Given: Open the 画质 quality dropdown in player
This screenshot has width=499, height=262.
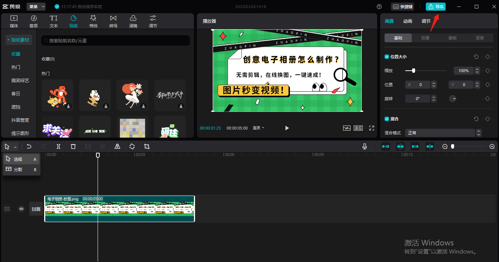Looking at the screenshot, I should [258, 128].
